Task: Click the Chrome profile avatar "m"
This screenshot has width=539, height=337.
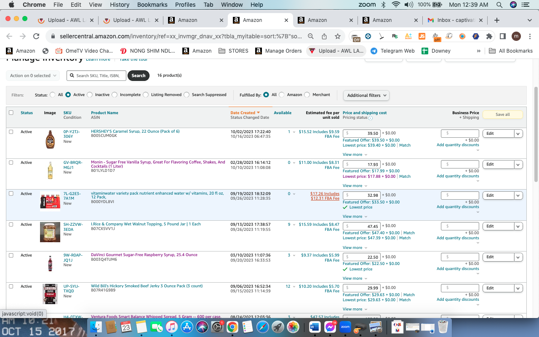Action: coord(516,36)
